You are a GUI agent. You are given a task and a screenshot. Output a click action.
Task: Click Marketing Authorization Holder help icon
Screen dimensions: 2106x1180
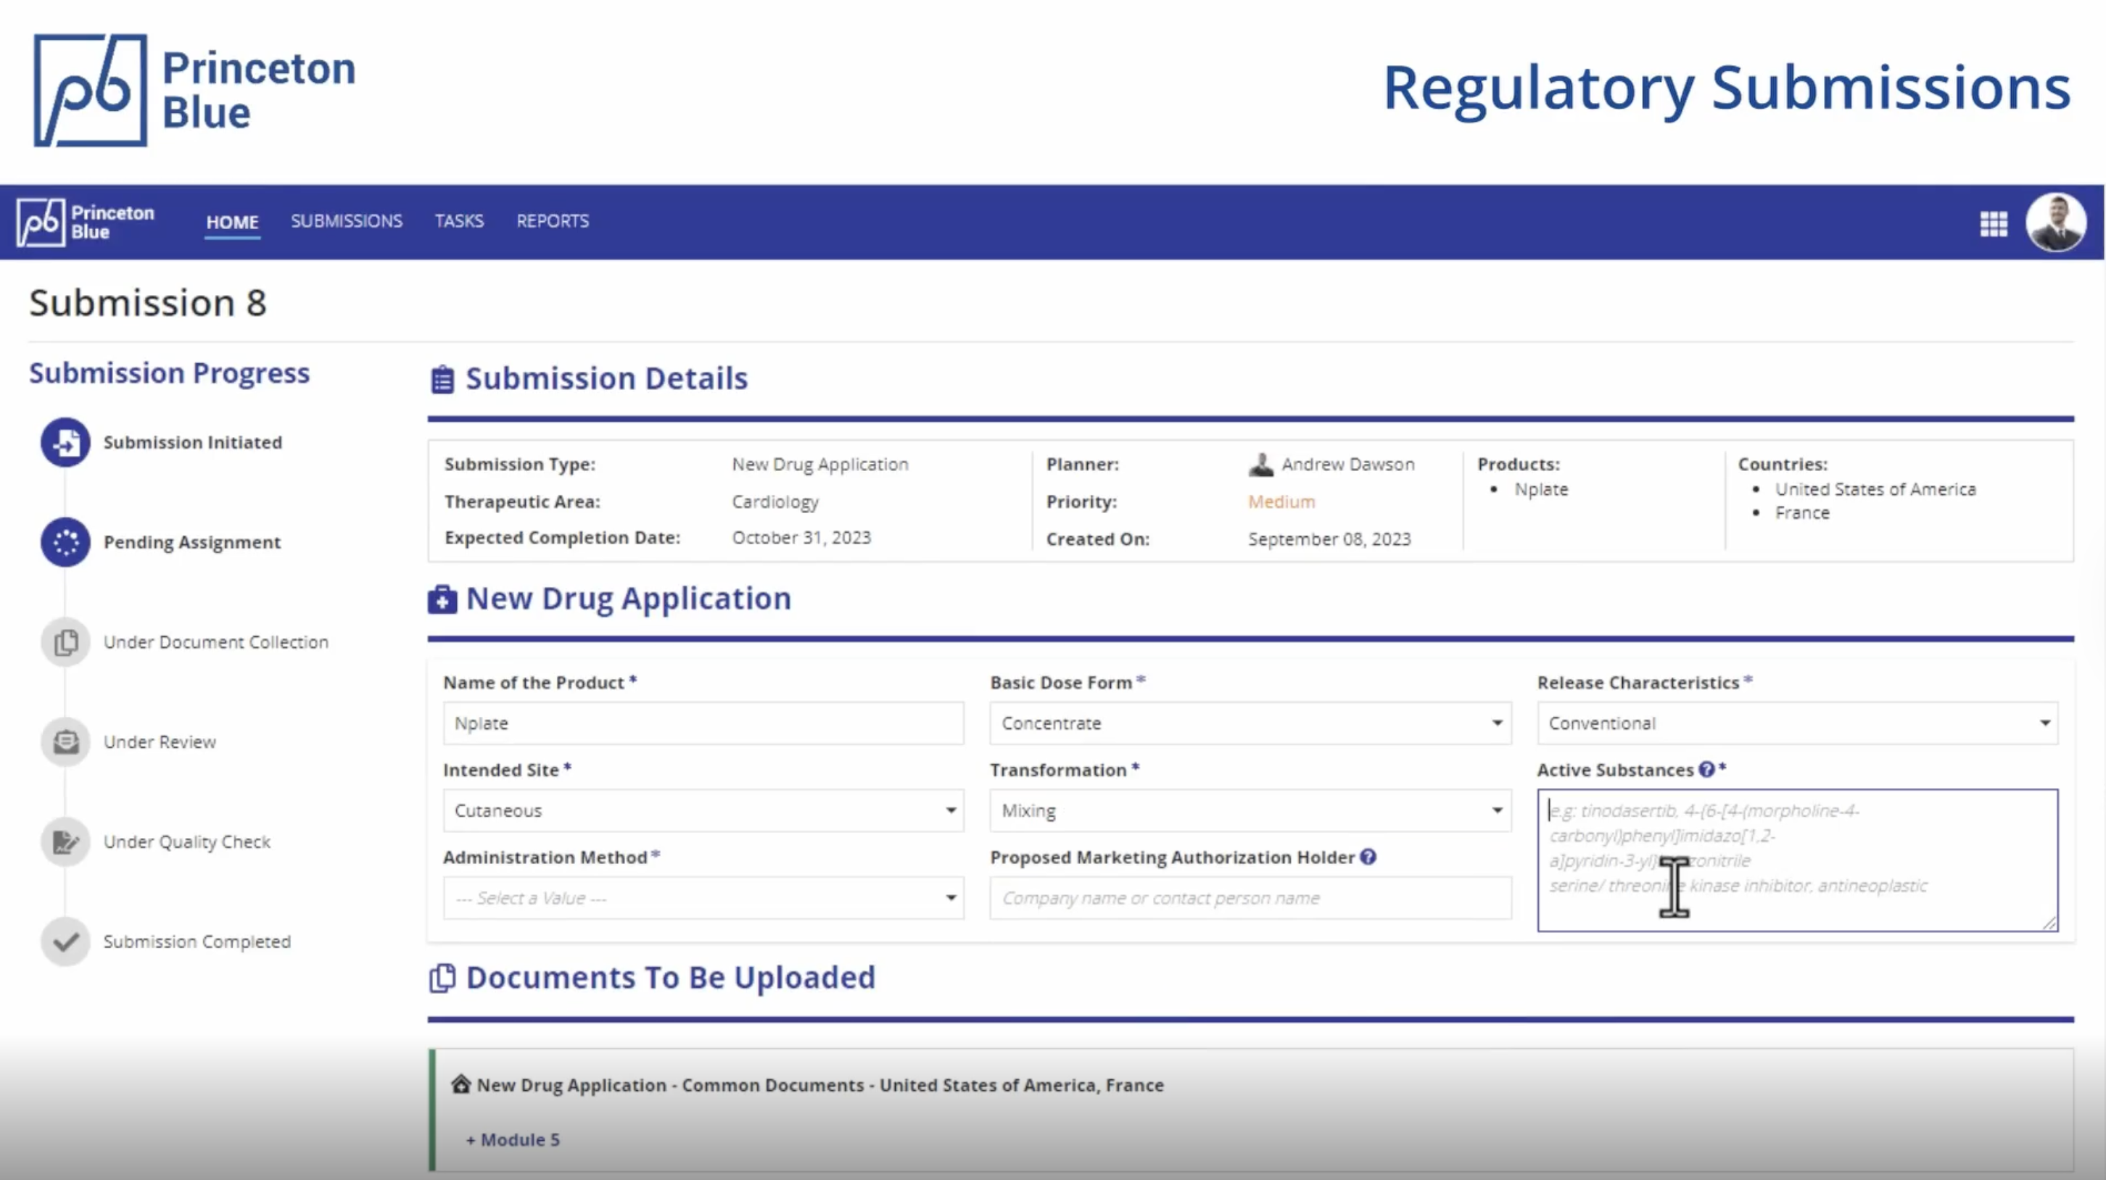click(x=1368, y=857)
